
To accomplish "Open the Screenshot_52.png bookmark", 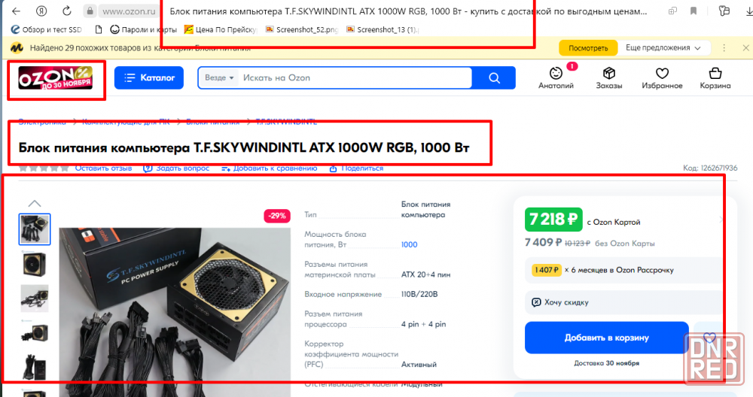I will [302, 30].
